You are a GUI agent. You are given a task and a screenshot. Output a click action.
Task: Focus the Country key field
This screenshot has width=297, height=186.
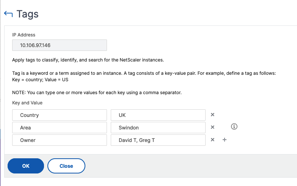(60, 115)
